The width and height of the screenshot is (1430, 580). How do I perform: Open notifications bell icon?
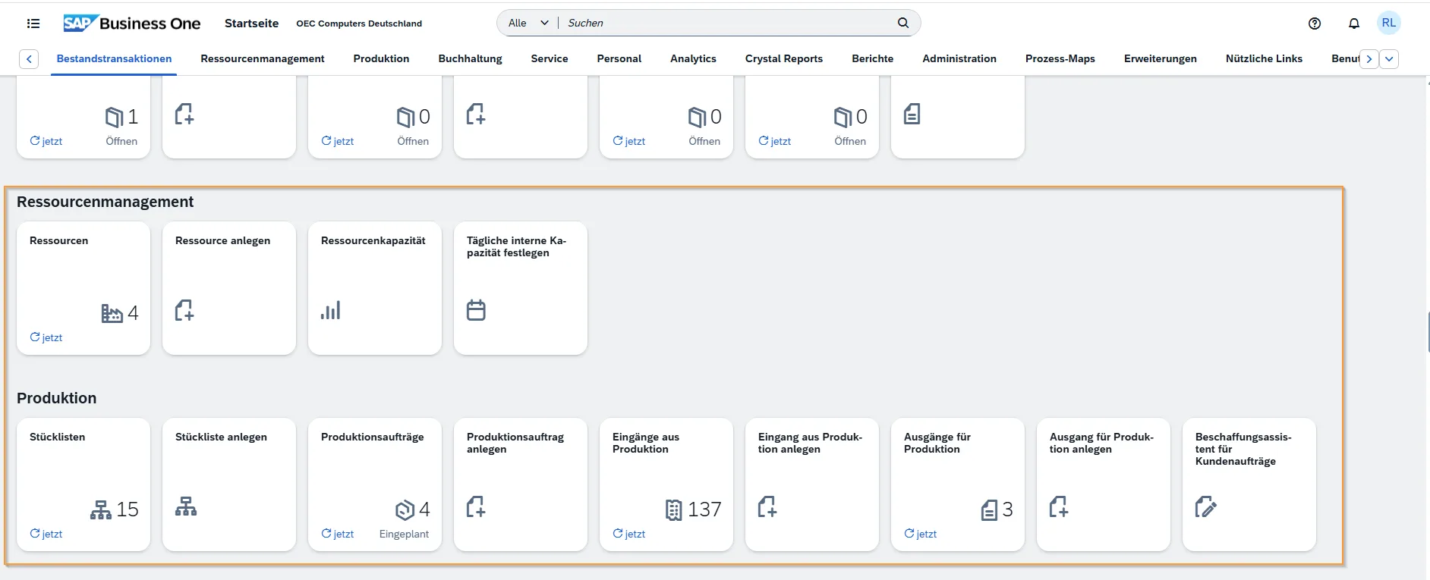[1353, 24]
